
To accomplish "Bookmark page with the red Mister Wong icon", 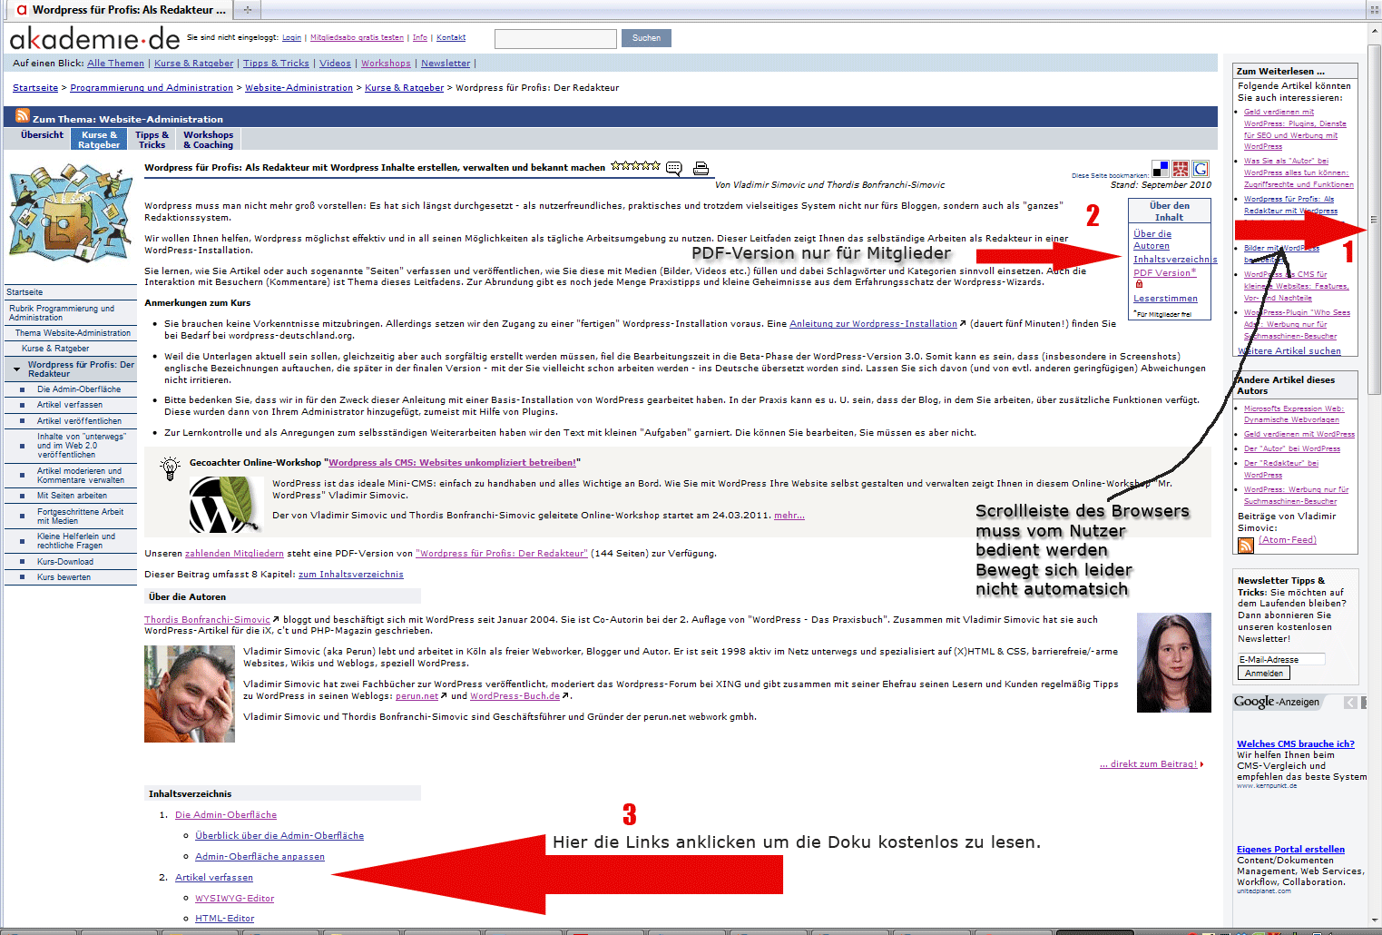I will coord(1181,169).
